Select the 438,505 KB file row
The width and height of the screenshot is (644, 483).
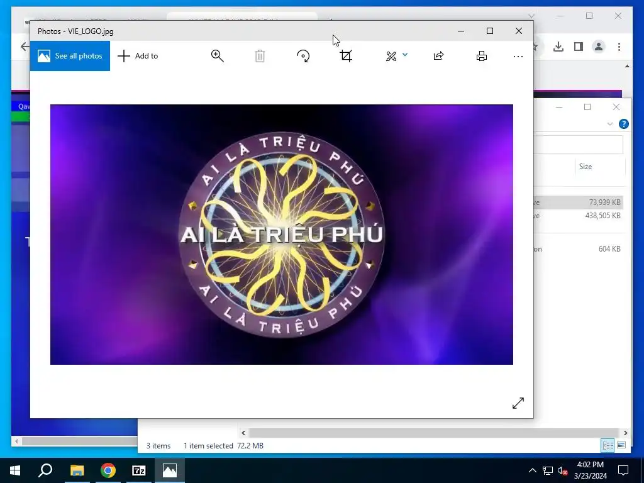(x=579, y=215)
